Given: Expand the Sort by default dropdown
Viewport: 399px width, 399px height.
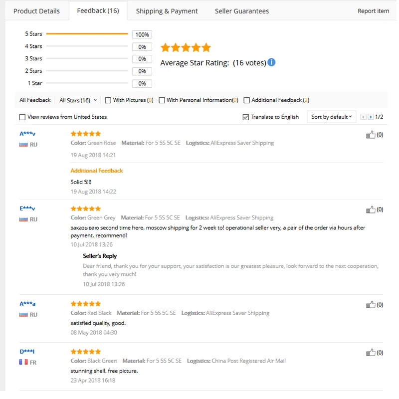Looking at the screenshot, I should [331, 117].
